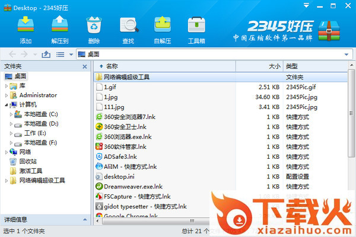Click the ADSafe3.lnk shield icon

pos(99,156)
